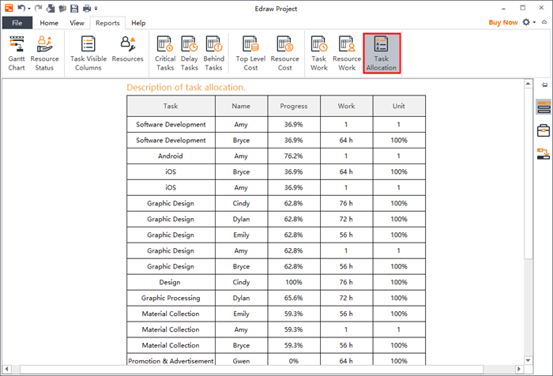View the Top Level Cost report
The width and height of the screenshot is (553, 376).
pyautogui.click(x=251, y=53)
